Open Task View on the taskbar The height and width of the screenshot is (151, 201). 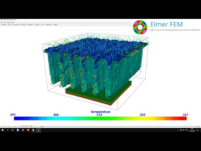point(13,130)
